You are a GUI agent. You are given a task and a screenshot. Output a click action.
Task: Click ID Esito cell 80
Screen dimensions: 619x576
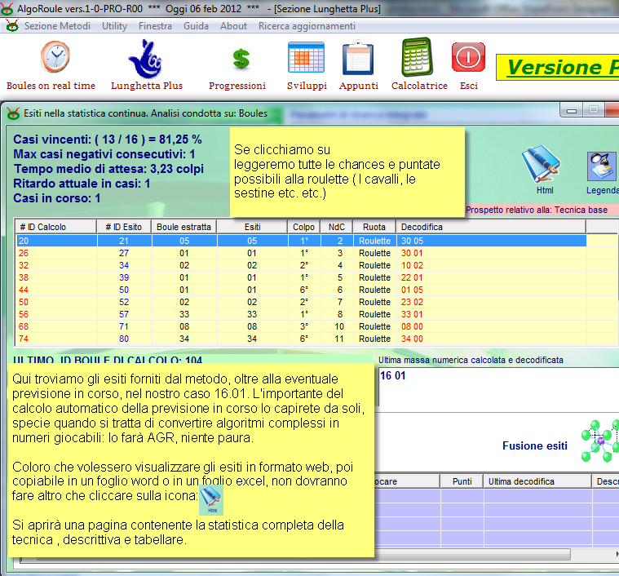[124, 339]
